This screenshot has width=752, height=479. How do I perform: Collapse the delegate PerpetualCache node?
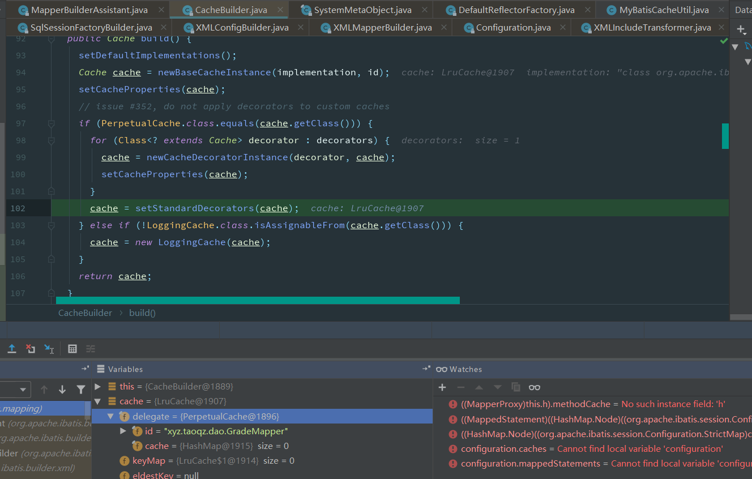(x=110, y=416)
